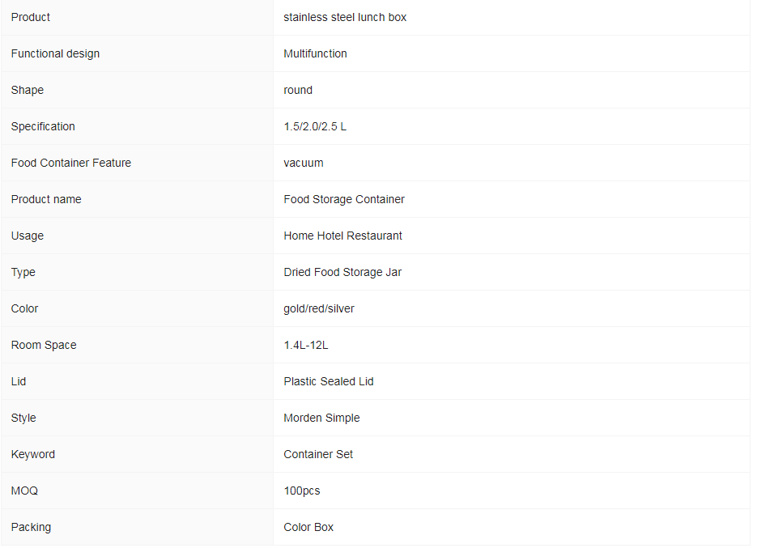Click the 'gold/red/silver' color value
The height and width of the screenshot is (548, 757).
(319, 308)
